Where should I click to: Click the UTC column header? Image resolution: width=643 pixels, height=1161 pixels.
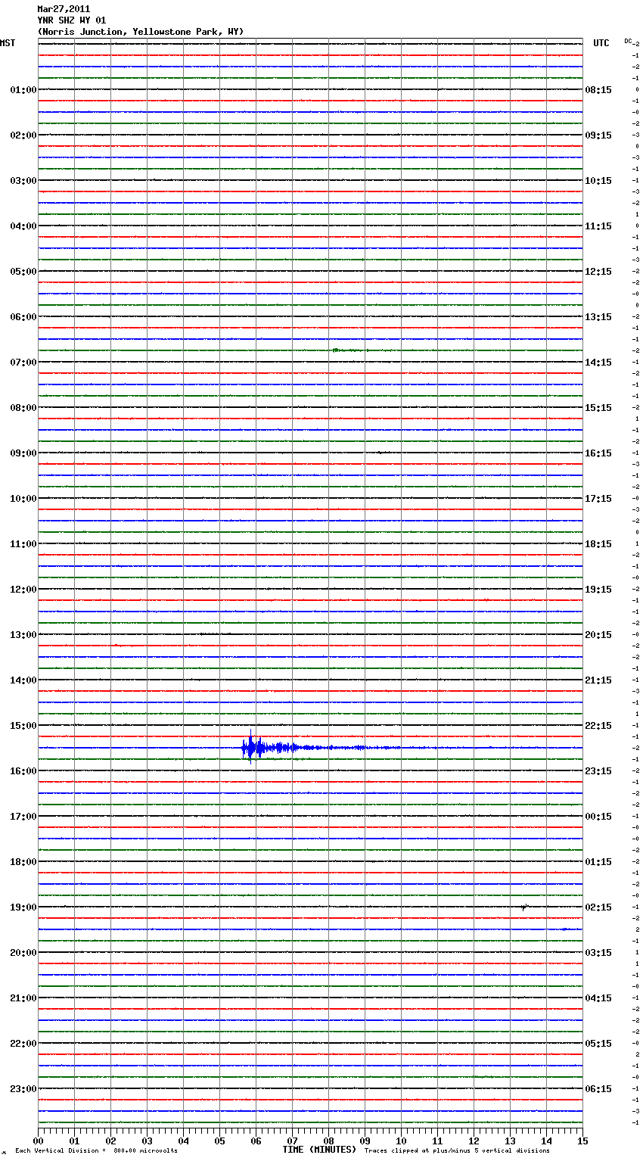coord(601,43)
